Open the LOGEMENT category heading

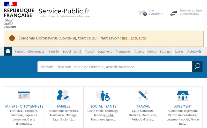point(183,106)
